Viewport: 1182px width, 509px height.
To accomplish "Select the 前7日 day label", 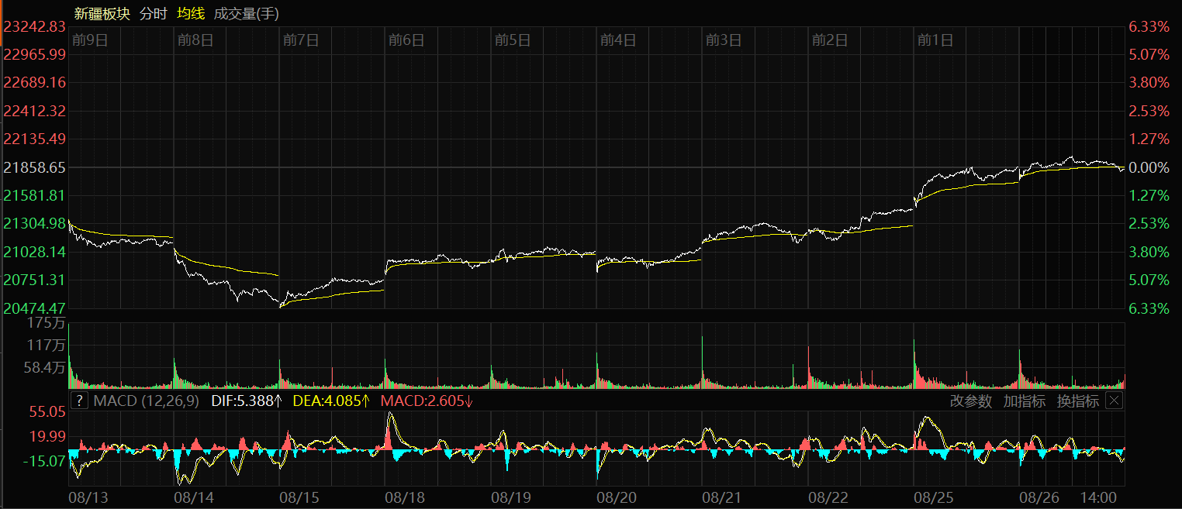I will click(x=301, y=40).
